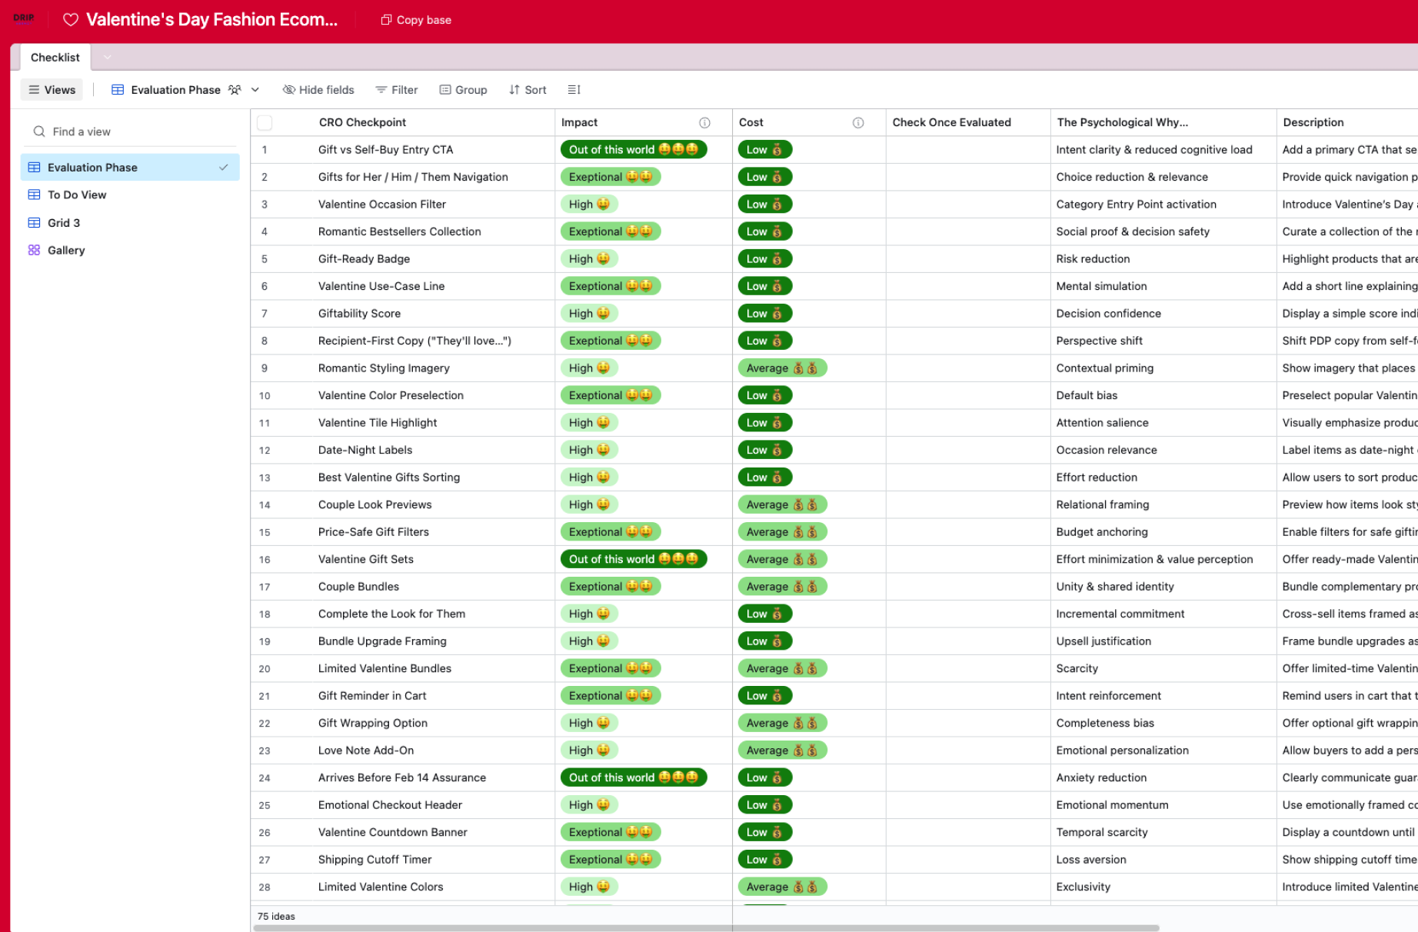Toggle the Views sidebar button

[52, 90]
